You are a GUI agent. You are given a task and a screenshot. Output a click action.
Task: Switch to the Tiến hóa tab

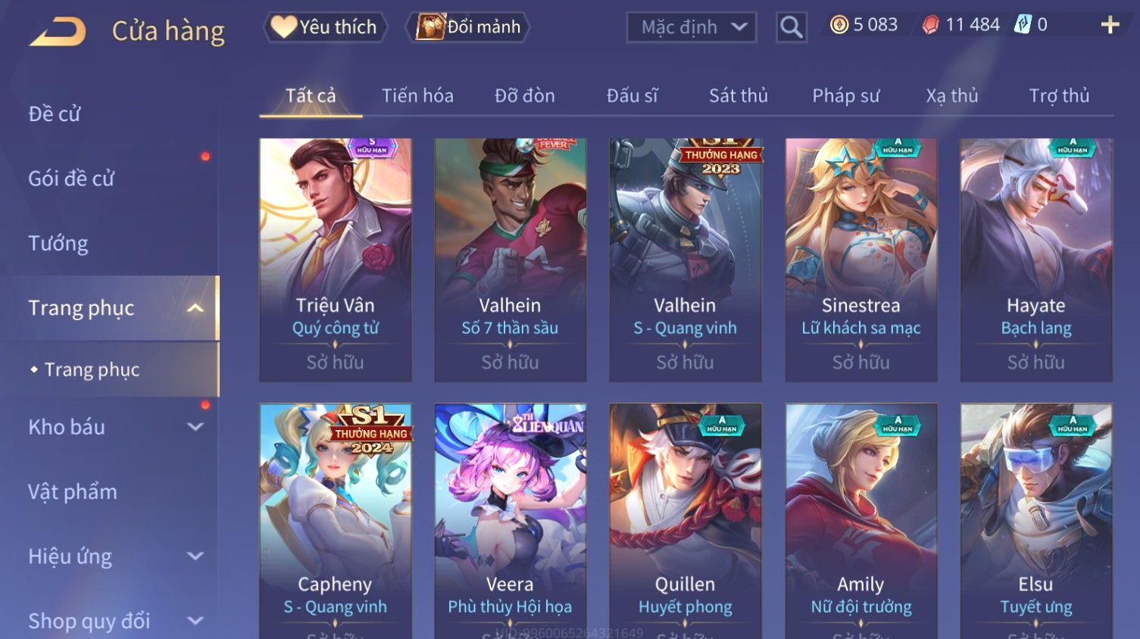417,96
